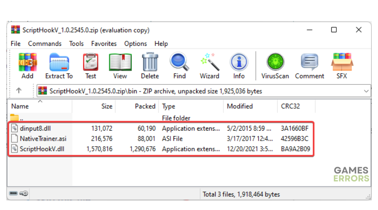This screenshot has width=378, height=210.
Task: Minimize the WinRAR window
Action: (310, 30)
